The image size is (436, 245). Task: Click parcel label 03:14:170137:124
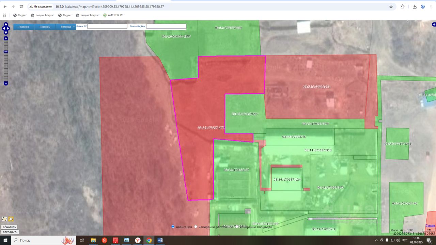pos(287,179)
